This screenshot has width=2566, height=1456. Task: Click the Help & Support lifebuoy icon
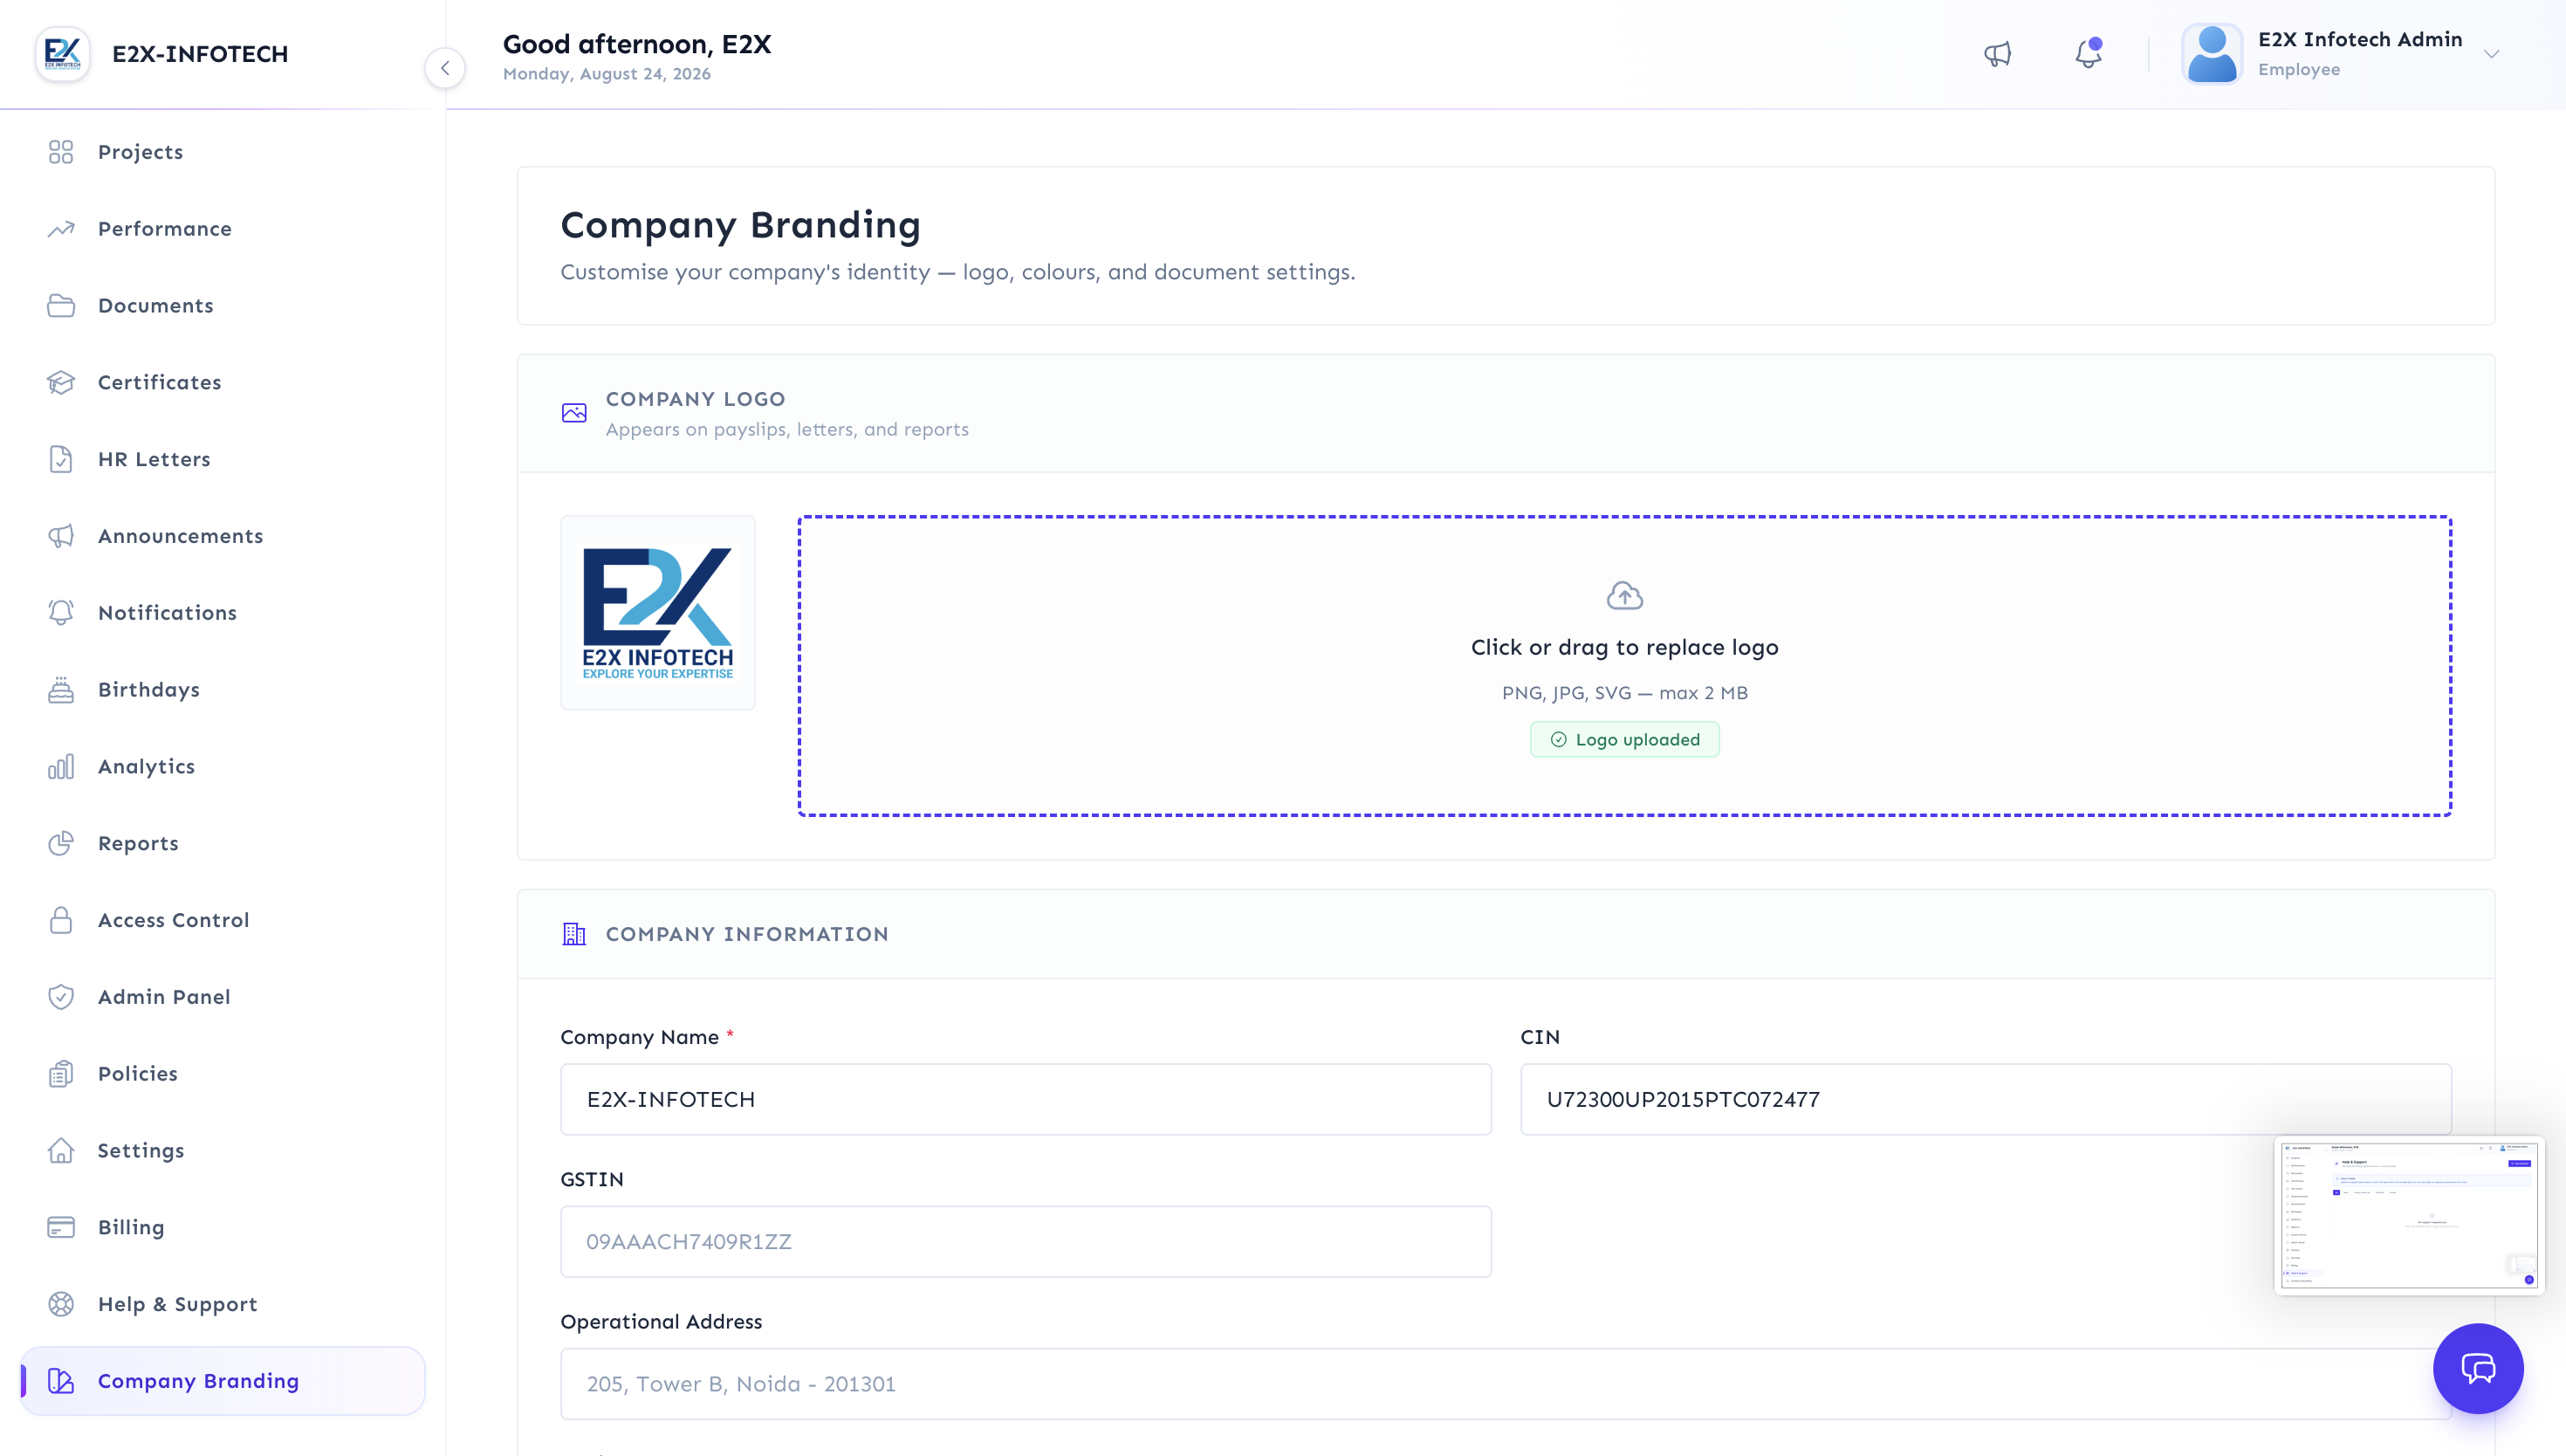tap(61, 1305)
